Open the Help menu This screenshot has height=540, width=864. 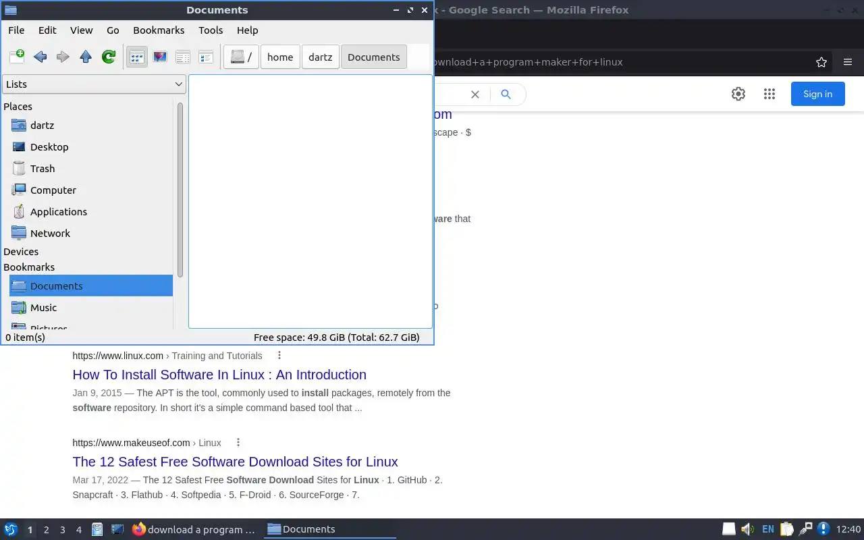pos(247,30)
